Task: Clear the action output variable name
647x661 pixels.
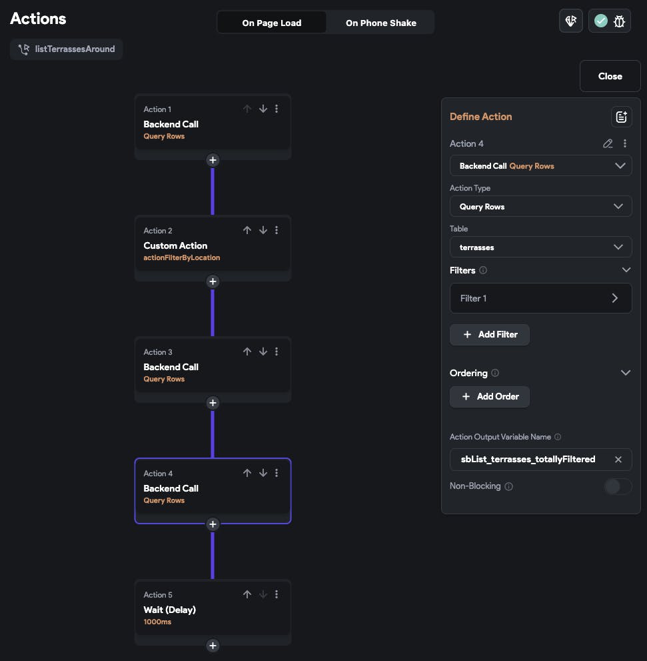Action: tap(618, 460)
